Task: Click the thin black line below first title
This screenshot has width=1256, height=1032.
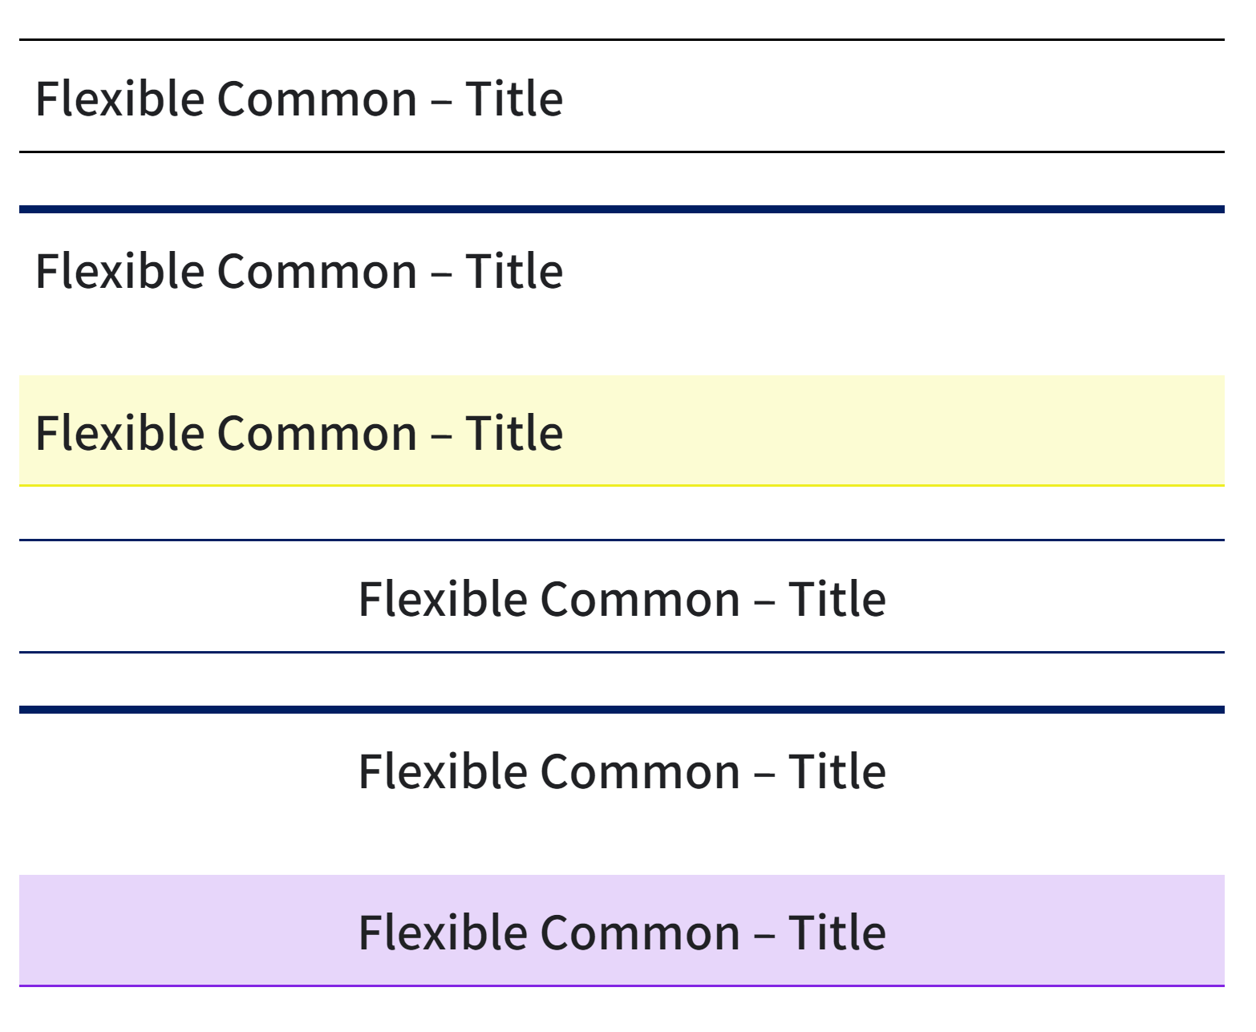Action: [622, 151]
